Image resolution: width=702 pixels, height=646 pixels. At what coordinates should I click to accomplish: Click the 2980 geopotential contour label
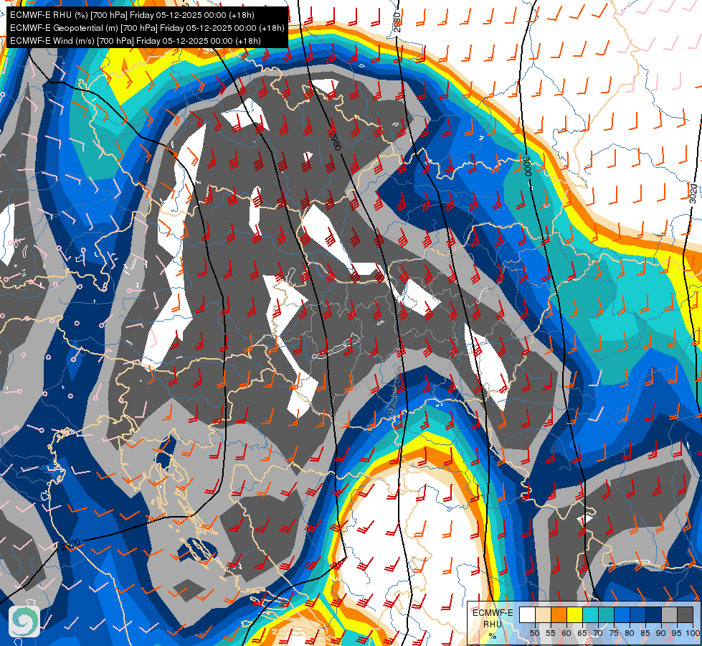coord(397,22)
